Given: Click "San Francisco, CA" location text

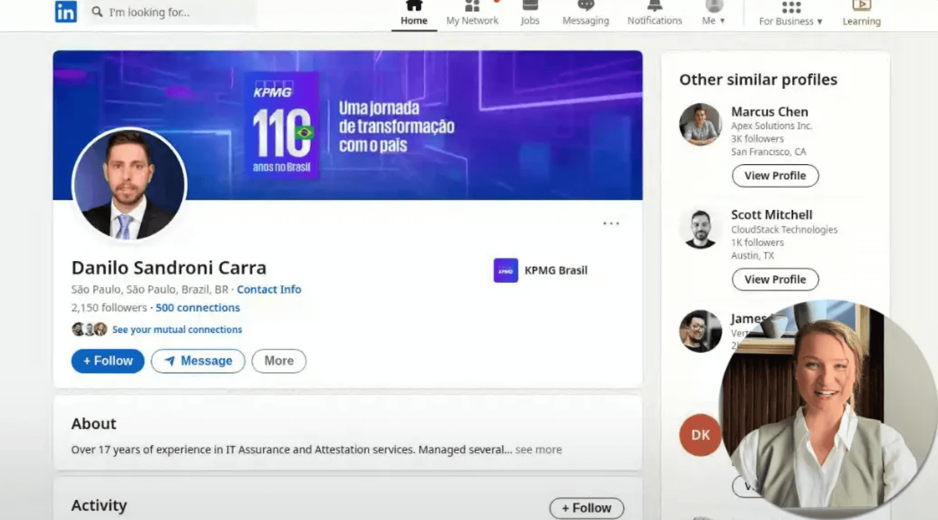Looking at the screenshot, I should pos(768,152).
